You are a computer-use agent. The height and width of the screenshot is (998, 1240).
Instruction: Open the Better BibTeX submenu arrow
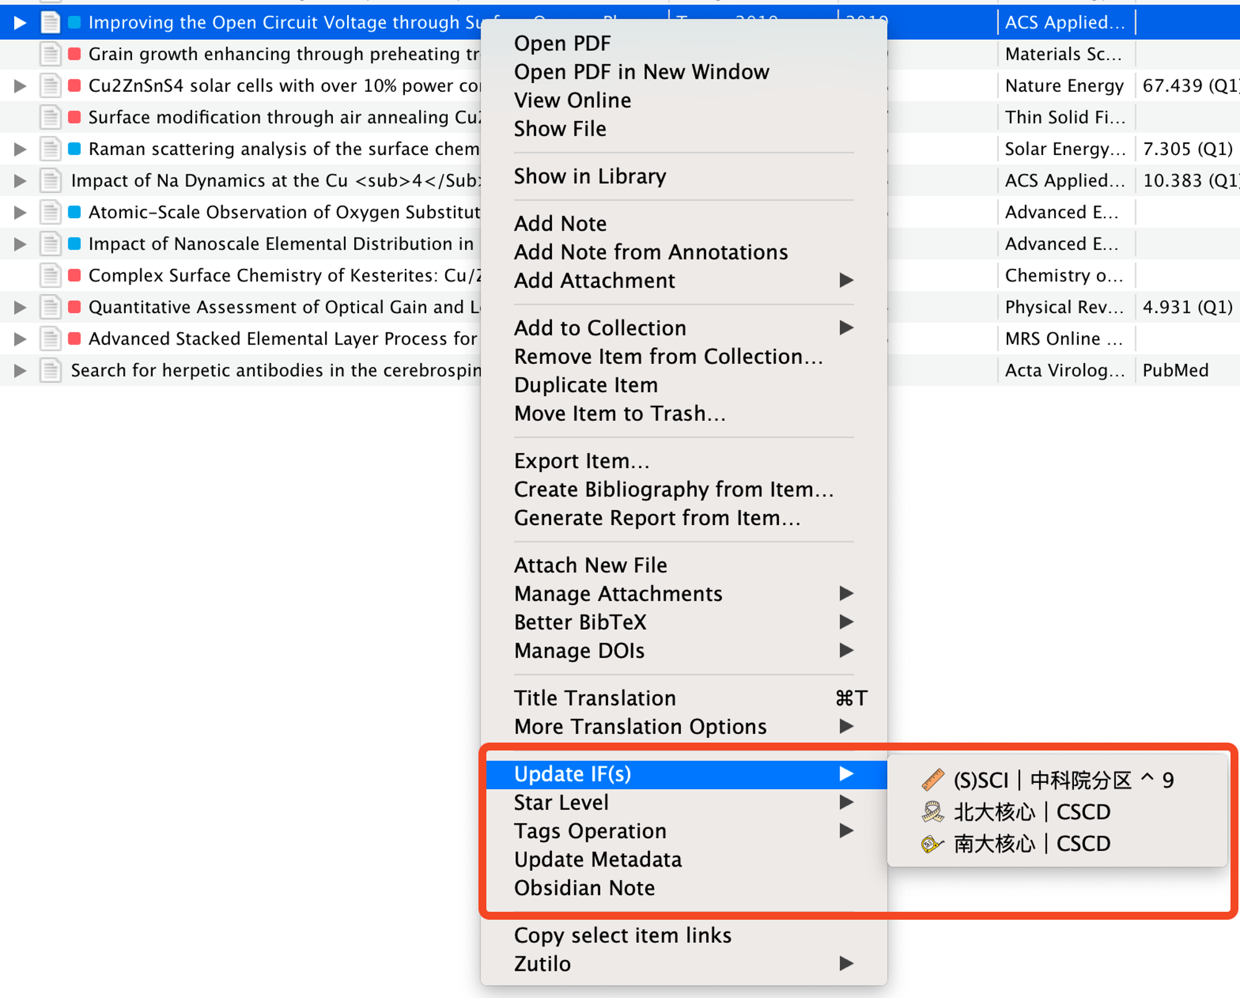click(846, 622)
